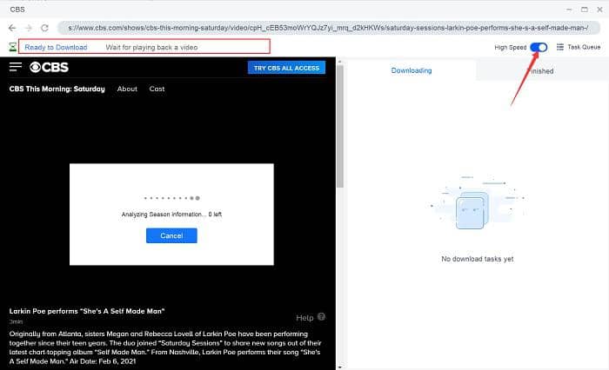
Task: Go back with the browser back arrow
Action: [12, 28]
